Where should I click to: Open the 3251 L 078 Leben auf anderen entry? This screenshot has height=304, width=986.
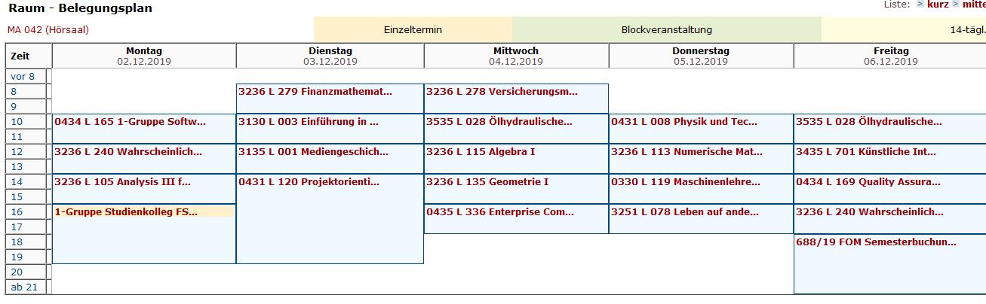(x=685, y=212)
